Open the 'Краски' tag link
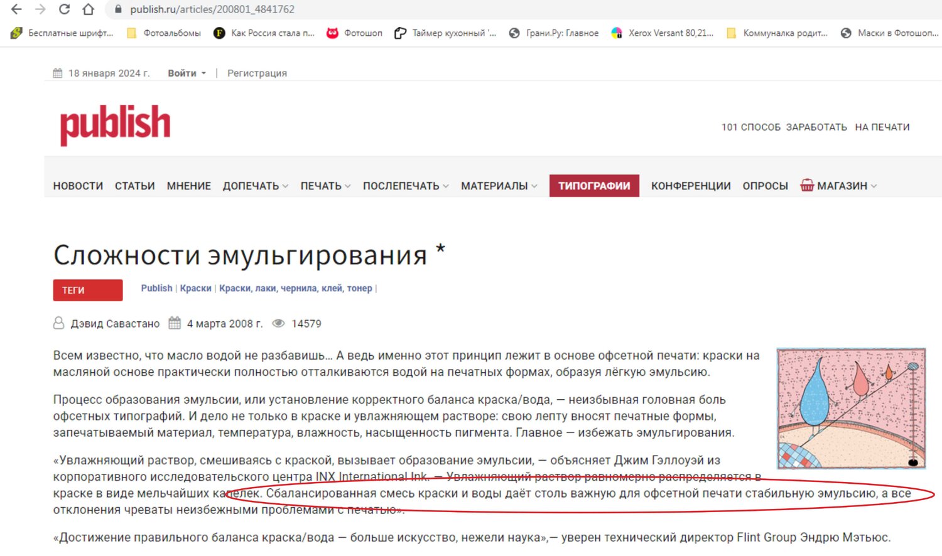 coord(196,289)
